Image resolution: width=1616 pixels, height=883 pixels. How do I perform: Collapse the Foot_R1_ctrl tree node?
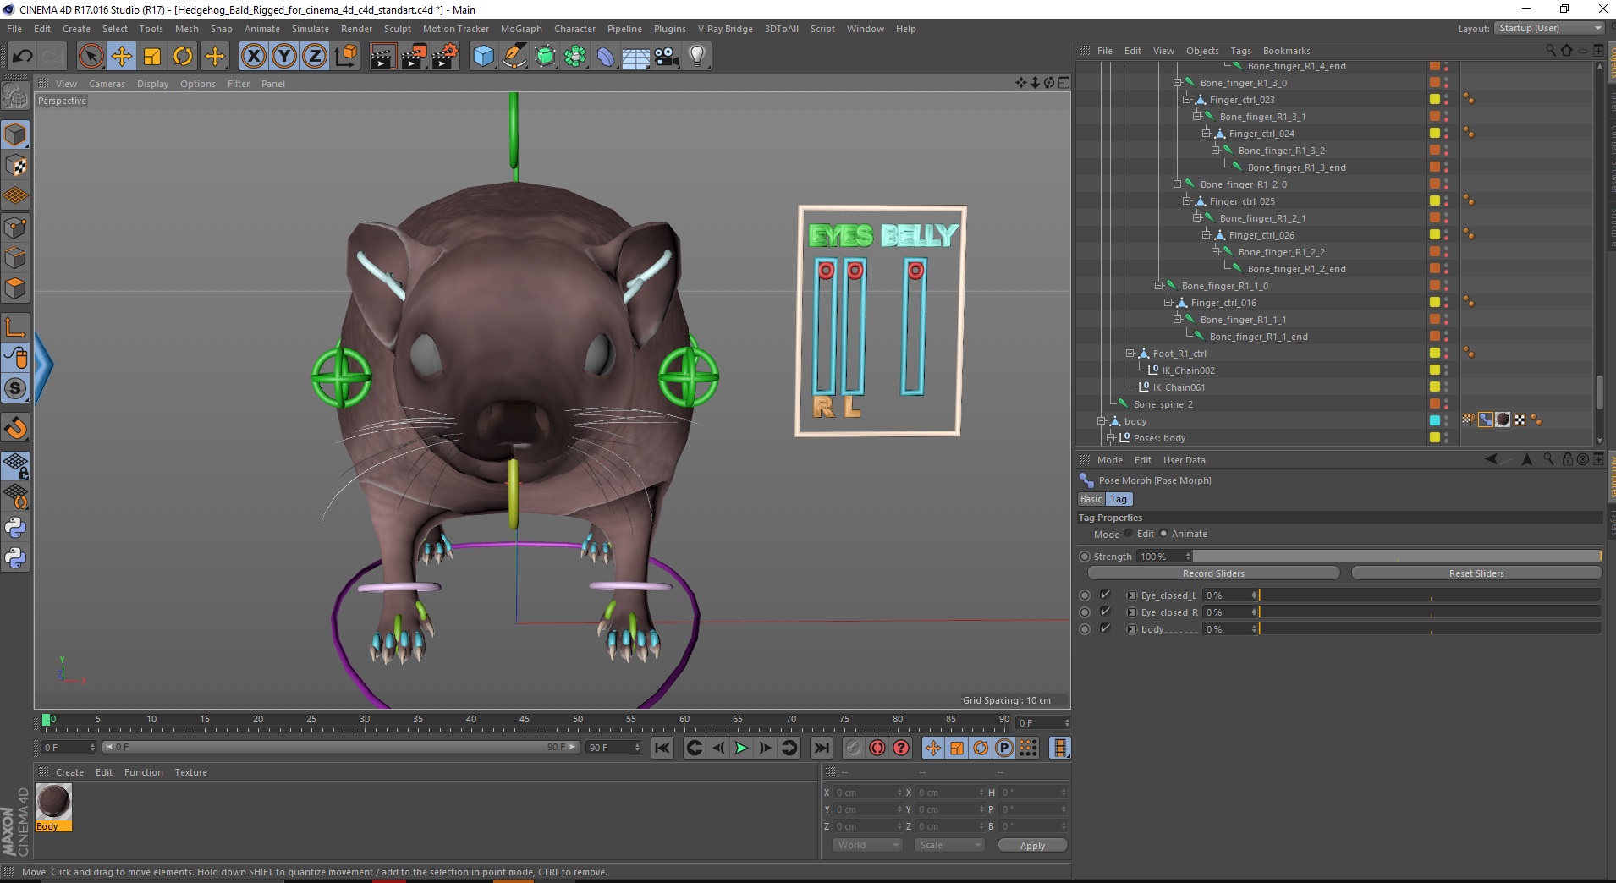click(x=1130, y=354)
